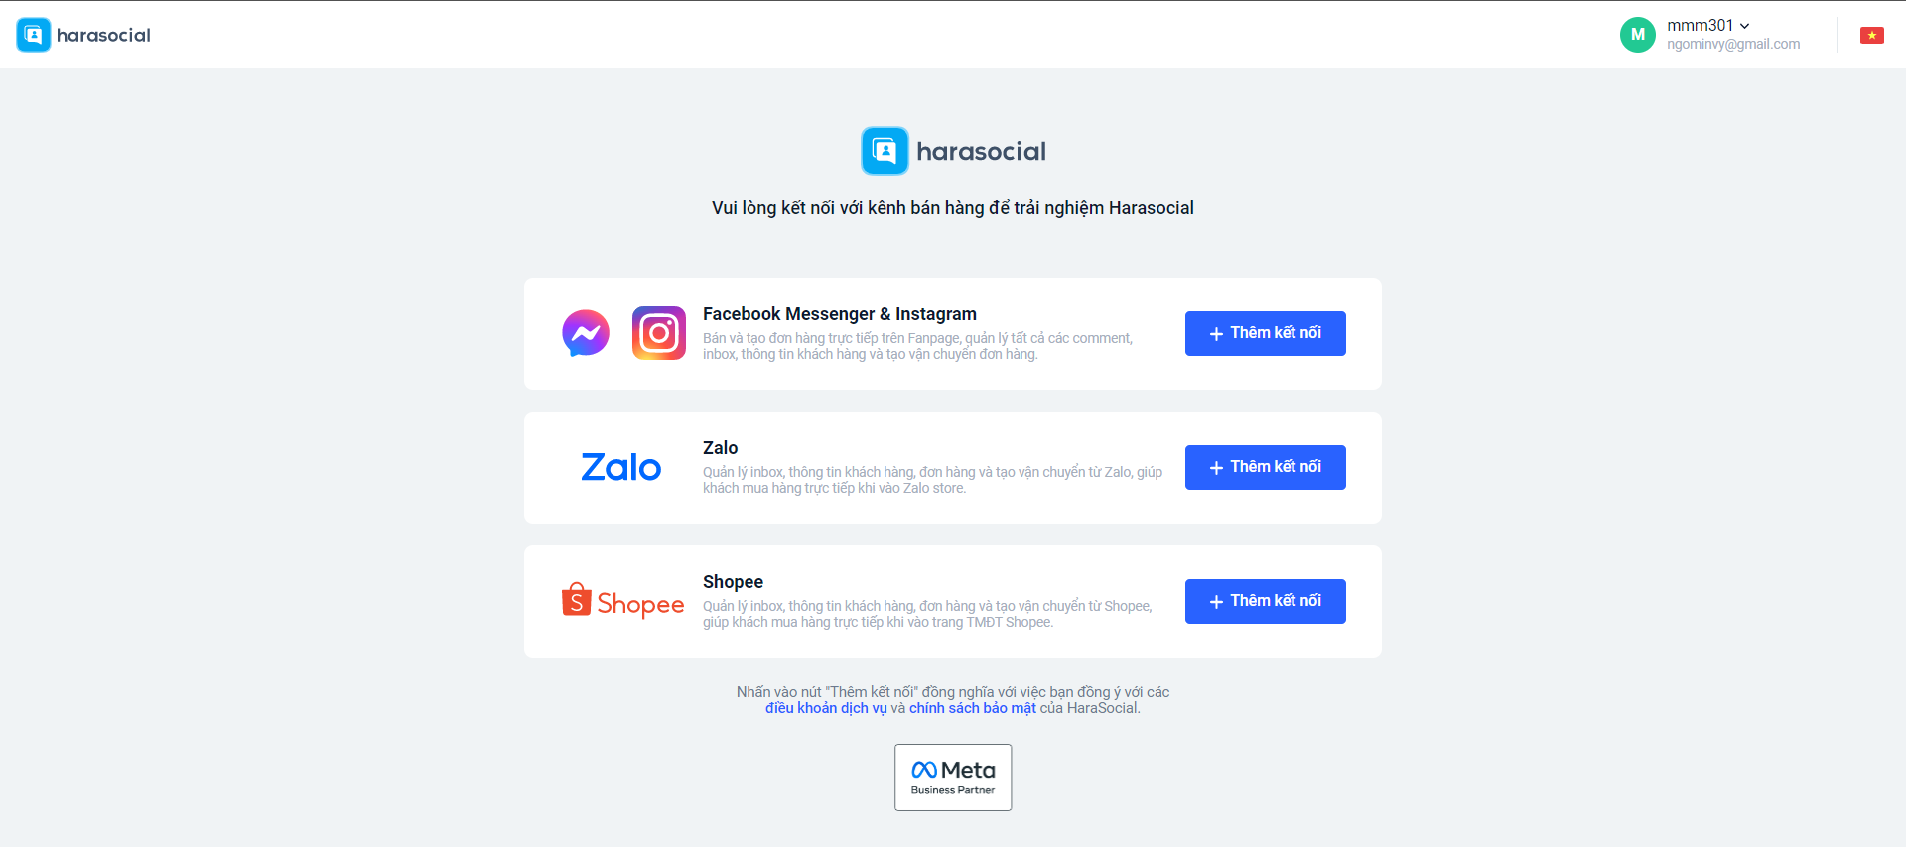Click the Vietnamese flag language icon
The height and width of the screenshot is (847, 1906).
click(1872, 35)
